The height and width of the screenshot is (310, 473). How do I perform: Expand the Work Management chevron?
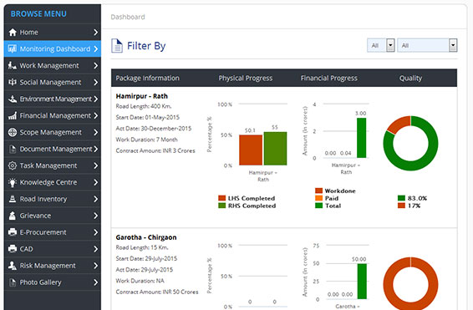[95, 65]
